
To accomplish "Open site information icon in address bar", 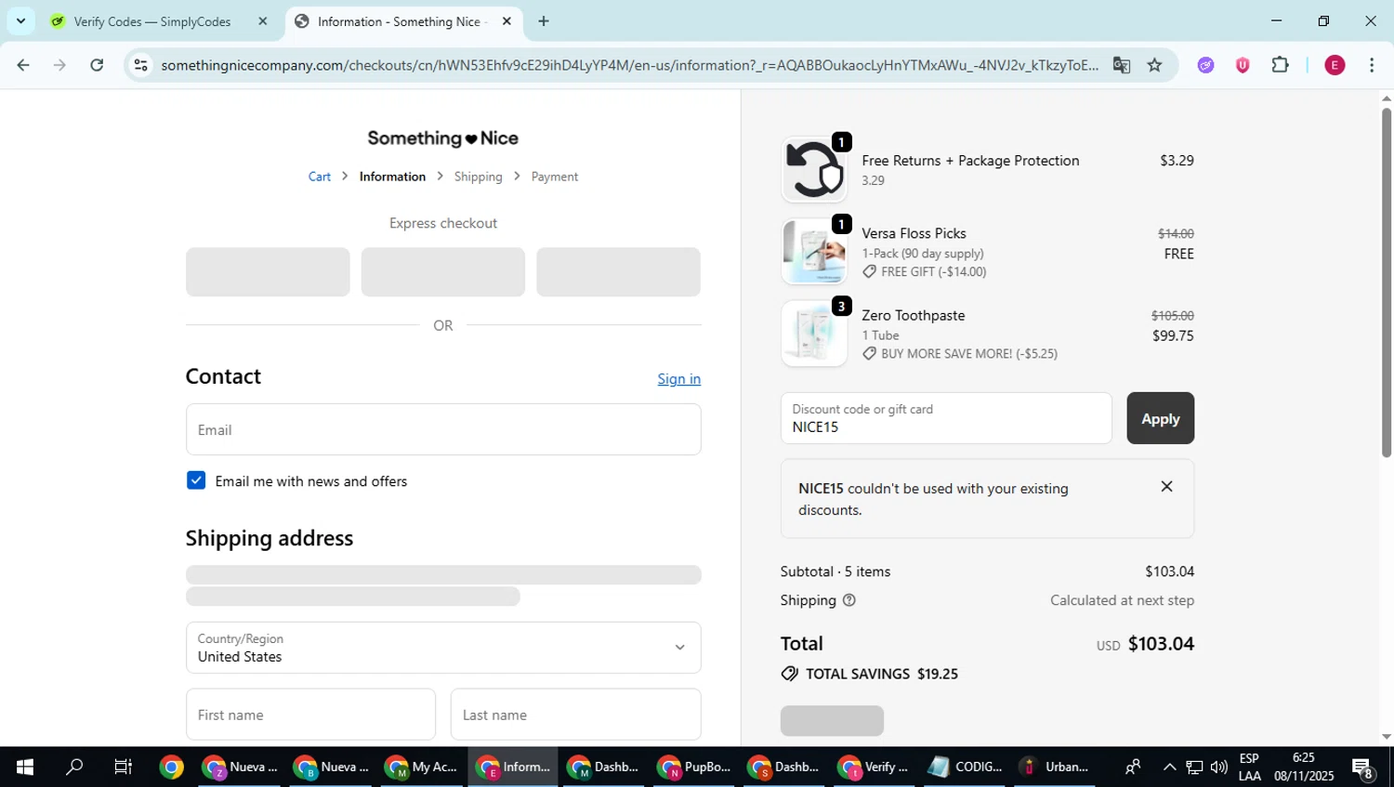I will pyautogui.click(x=140, y=65).
